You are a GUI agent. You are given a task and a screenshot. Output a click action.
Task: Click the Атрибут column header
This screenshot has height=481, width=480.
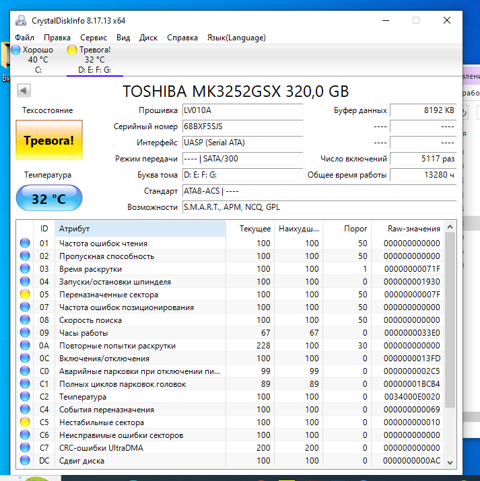140,229
